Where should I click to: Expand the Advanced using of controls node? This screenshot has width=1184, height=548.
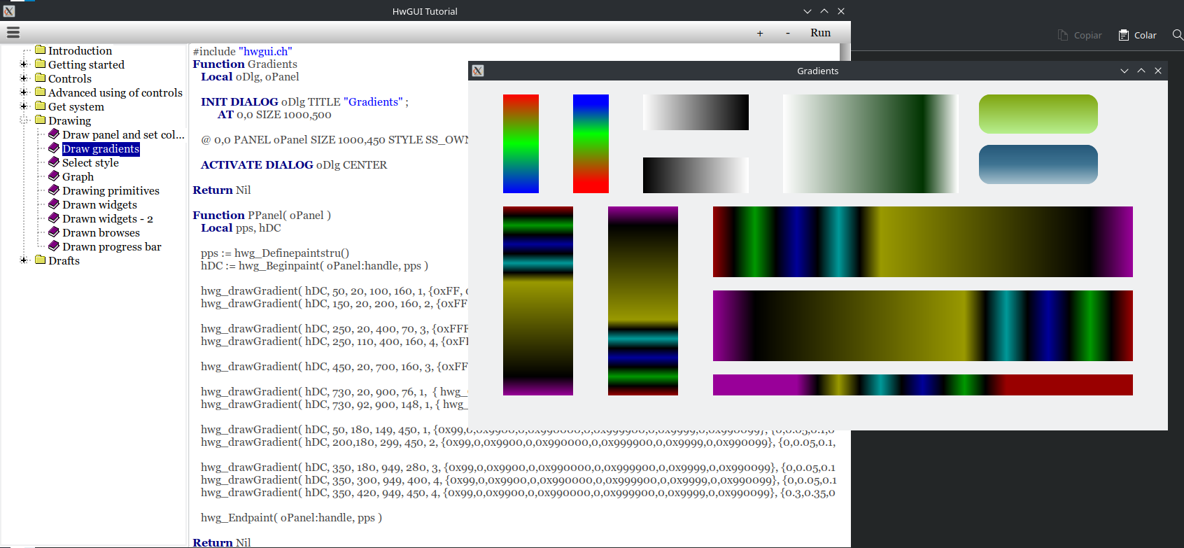[x=24, y=92]
